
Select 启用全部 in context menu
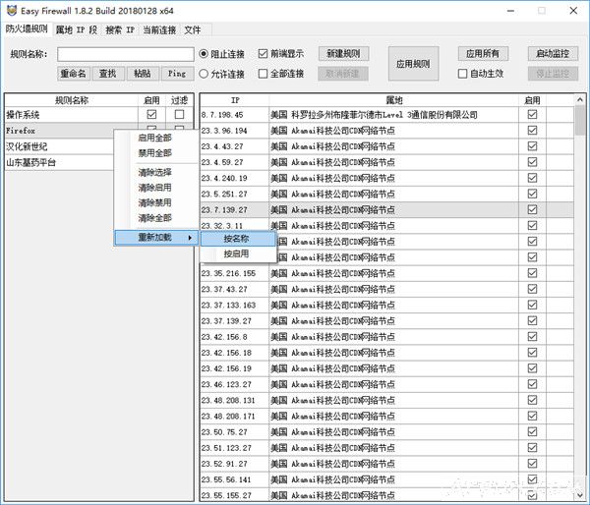click(154, 138)
